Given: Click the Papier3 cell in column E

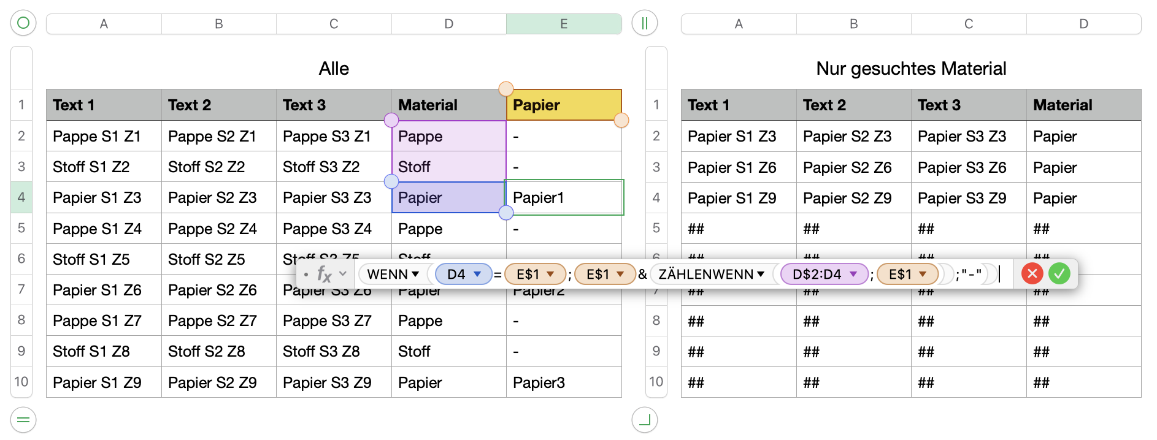Looking at the screenshot, I should (563, 382).
